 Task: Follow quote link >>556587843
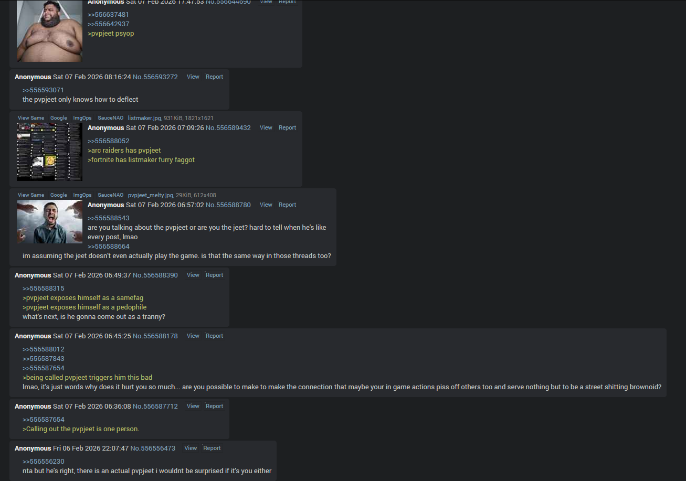click(43, 359)
